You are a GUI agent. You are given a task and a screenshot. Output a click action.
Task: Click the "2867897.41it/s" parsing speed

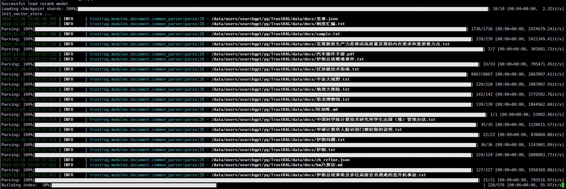[545, 74]
